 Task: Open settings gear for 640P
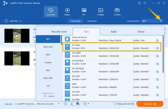click(x=157, y=87)
